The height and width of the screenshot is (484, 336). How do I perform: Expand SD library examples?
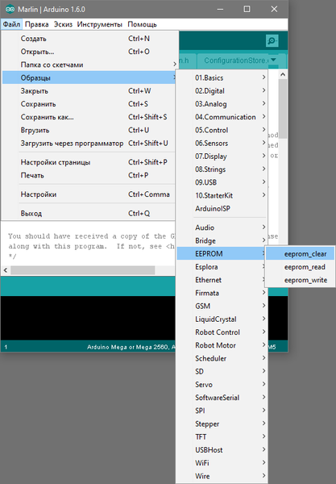pyautogui.click(x=222, y=371)
